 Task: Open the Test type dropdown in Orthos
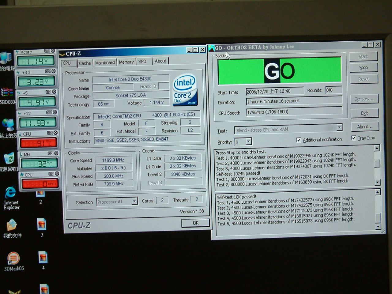339,127
